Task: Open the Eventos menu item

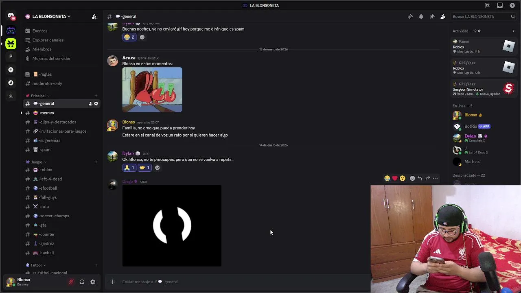Action: [x=61, y=31]
